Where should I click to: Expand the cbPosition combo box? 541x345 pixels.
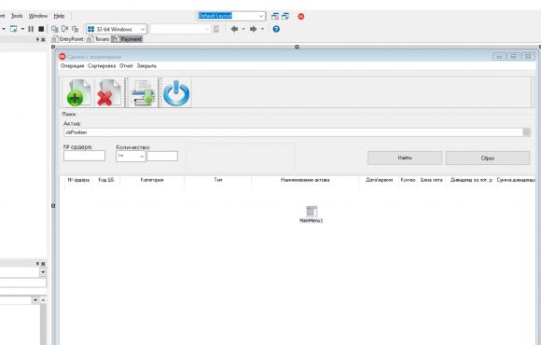pyautogui.click(x=526, y=132)
